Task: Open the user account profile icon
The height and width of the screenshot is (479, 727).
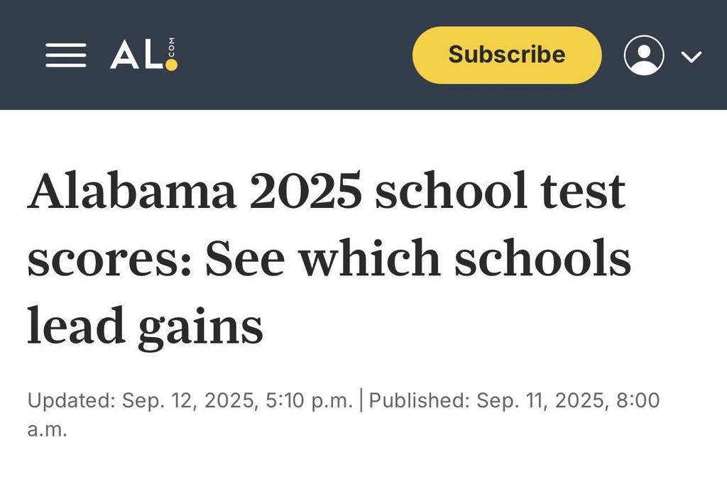Action: click(x=644, y=55)
